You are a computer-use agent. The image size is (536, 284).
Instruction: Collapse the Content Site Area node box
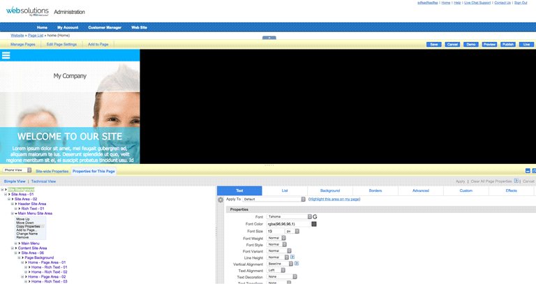13,248
